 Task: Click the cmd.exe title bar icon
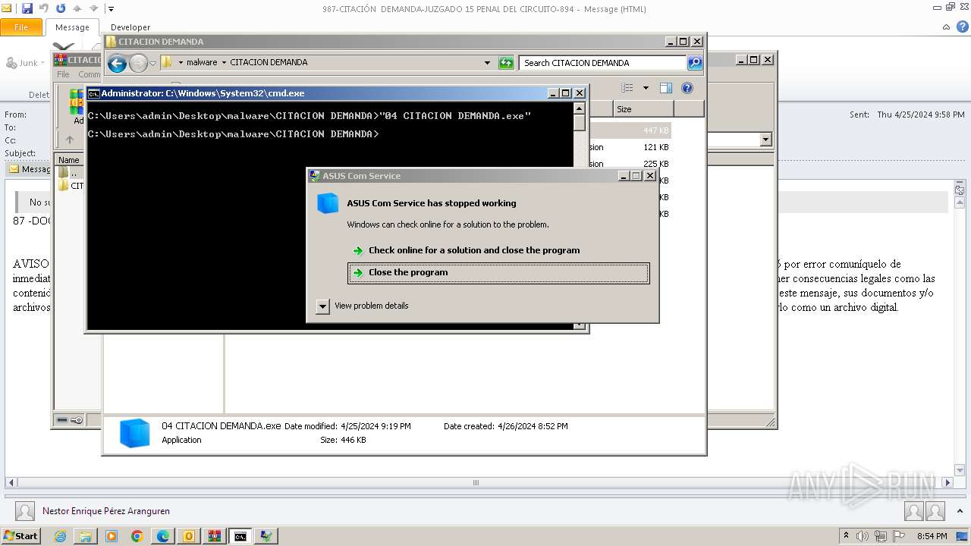[94, 93]
